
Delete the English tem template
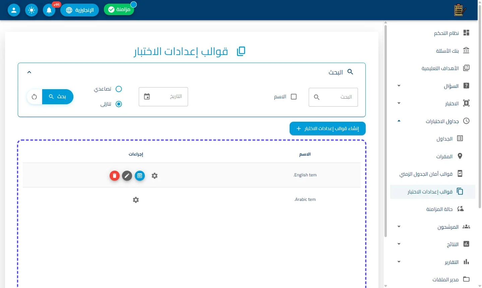tap(115, 176)
